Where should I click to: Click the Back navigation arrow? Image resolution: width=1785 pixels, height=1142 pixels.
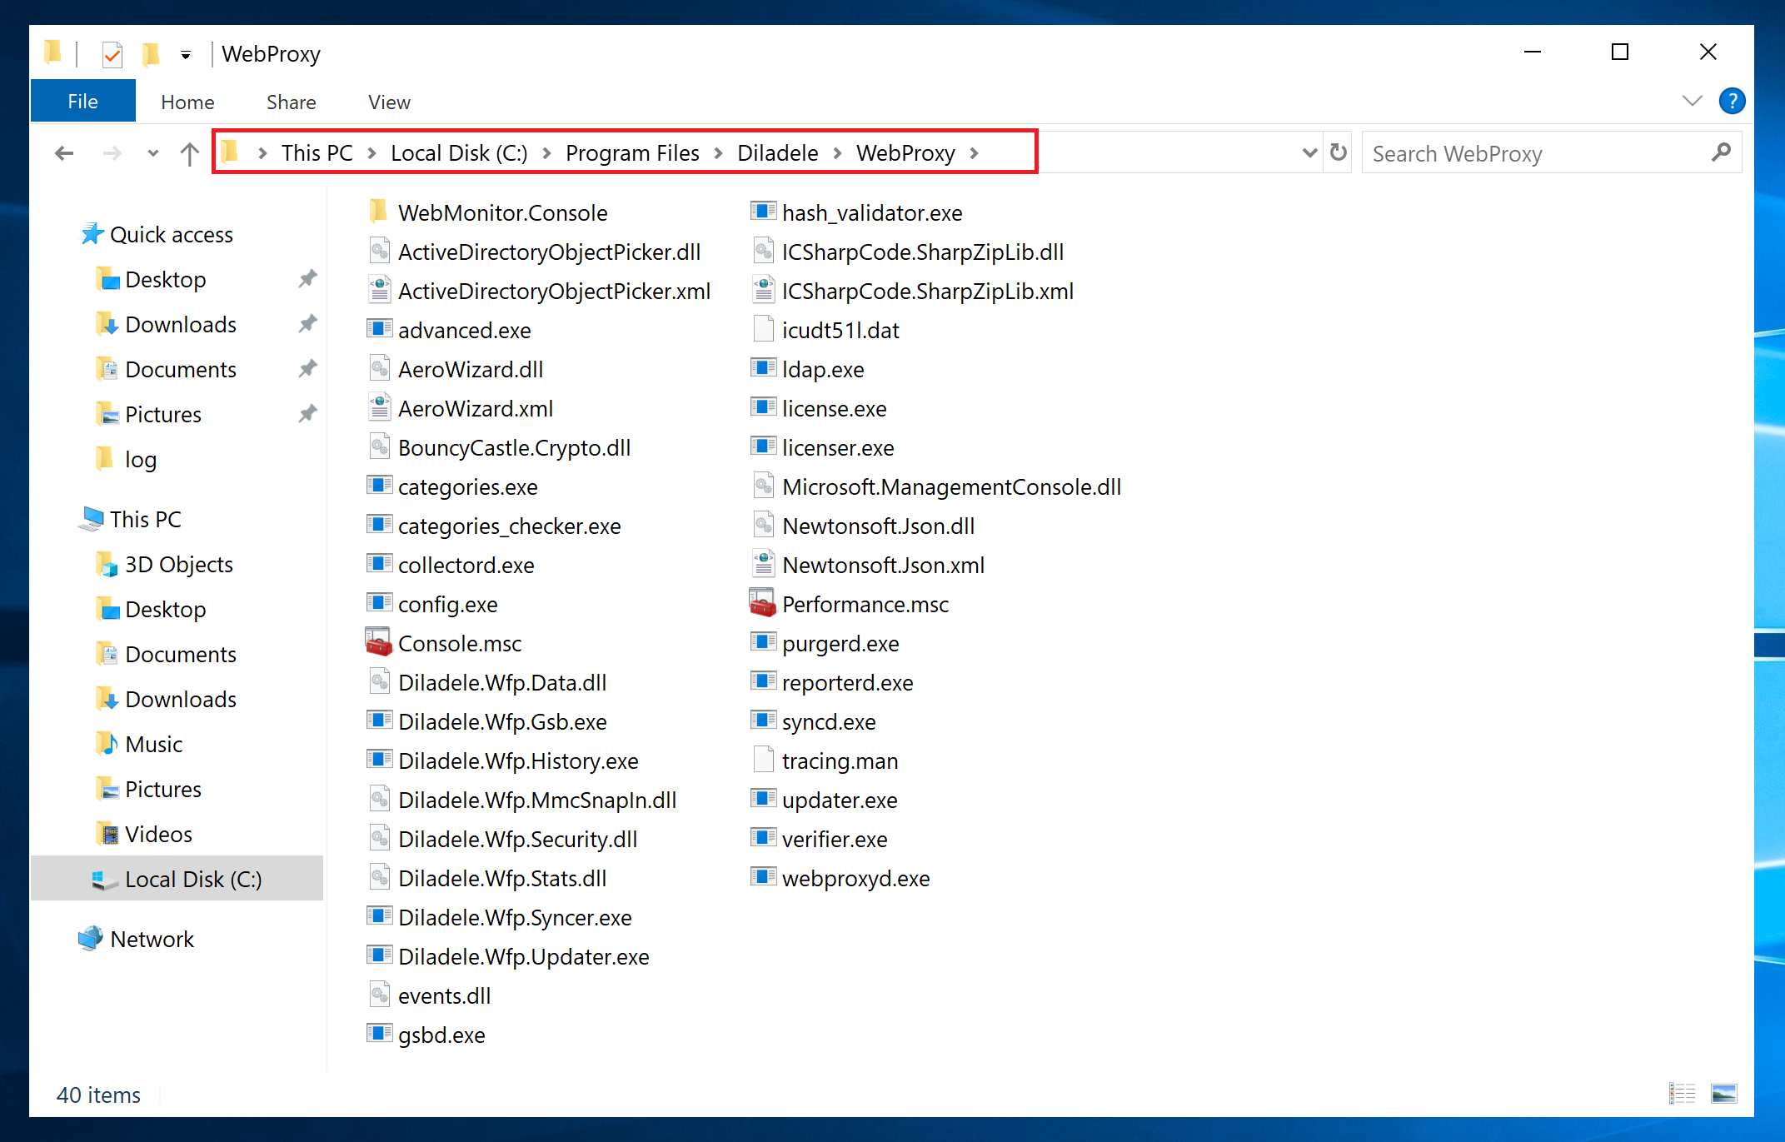click(x=64, y=153)
